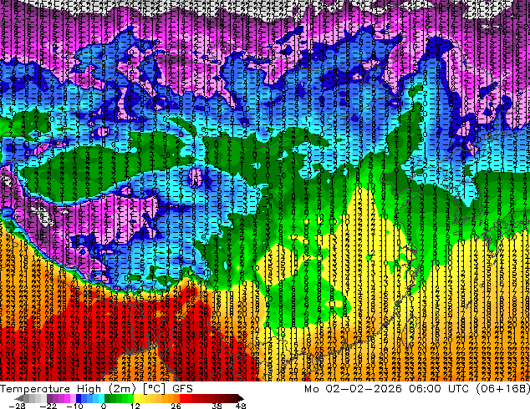This screenshot has width=530, height=409.
Task: Click the legend value "-28"
Action: click(18, 406)
